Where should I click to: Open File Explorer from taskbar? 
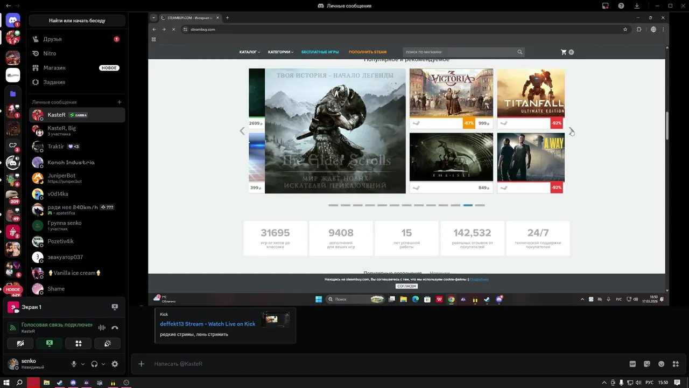(47, 383)
